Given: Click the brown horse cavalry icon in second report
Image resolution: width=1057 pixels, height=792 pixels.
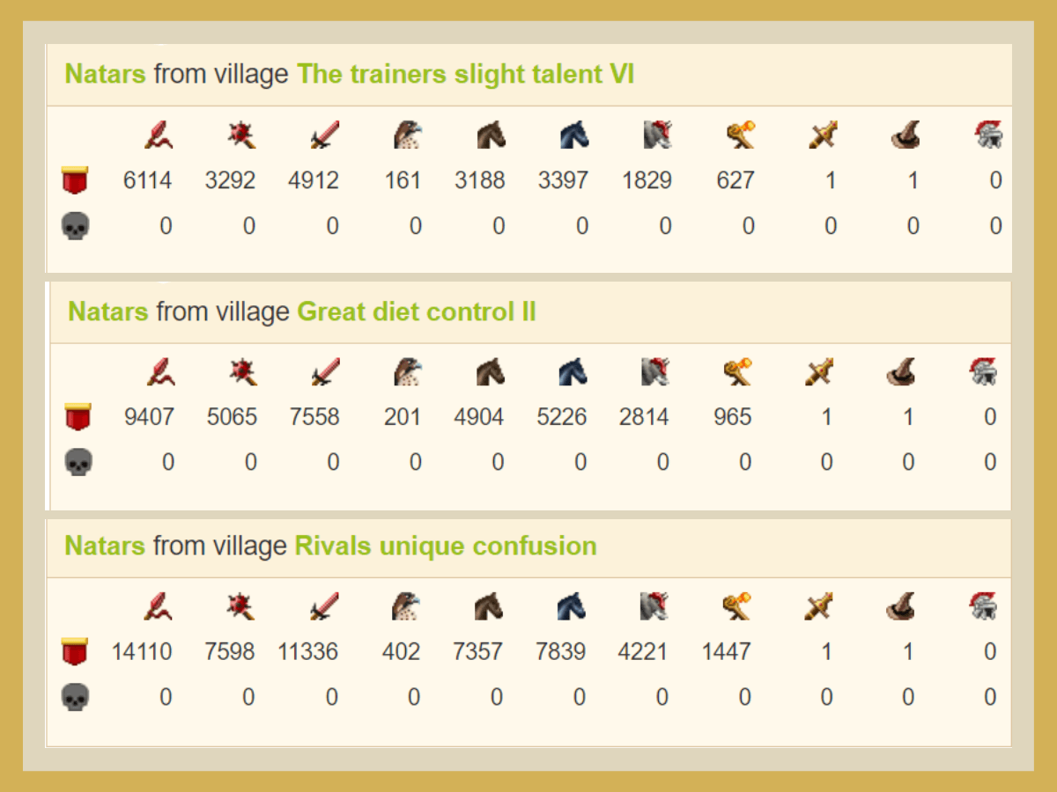Looking at the screenshot, I should pyautogui.click(x=491, y=372).
